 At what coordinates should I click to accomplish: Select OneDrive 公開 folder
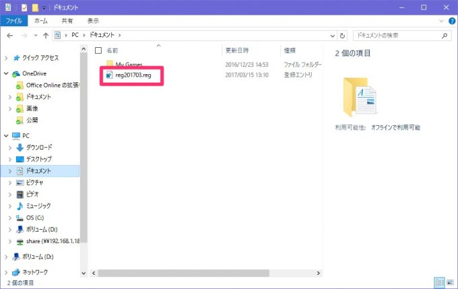coord(32,120)
